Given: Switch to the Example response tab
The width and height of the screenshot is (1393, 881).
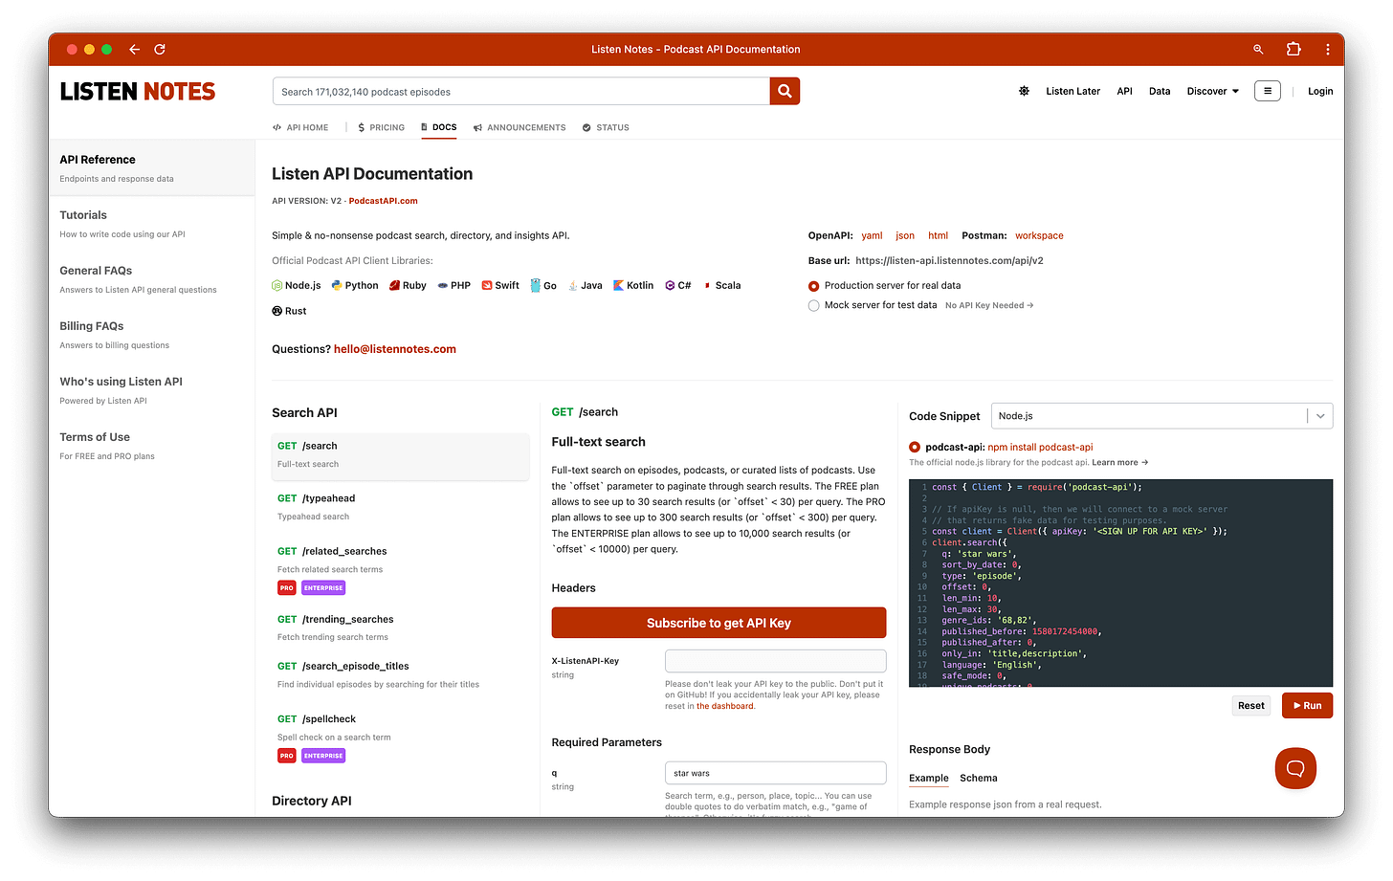Looking at the screenshot, I should (x=929, y=778).
